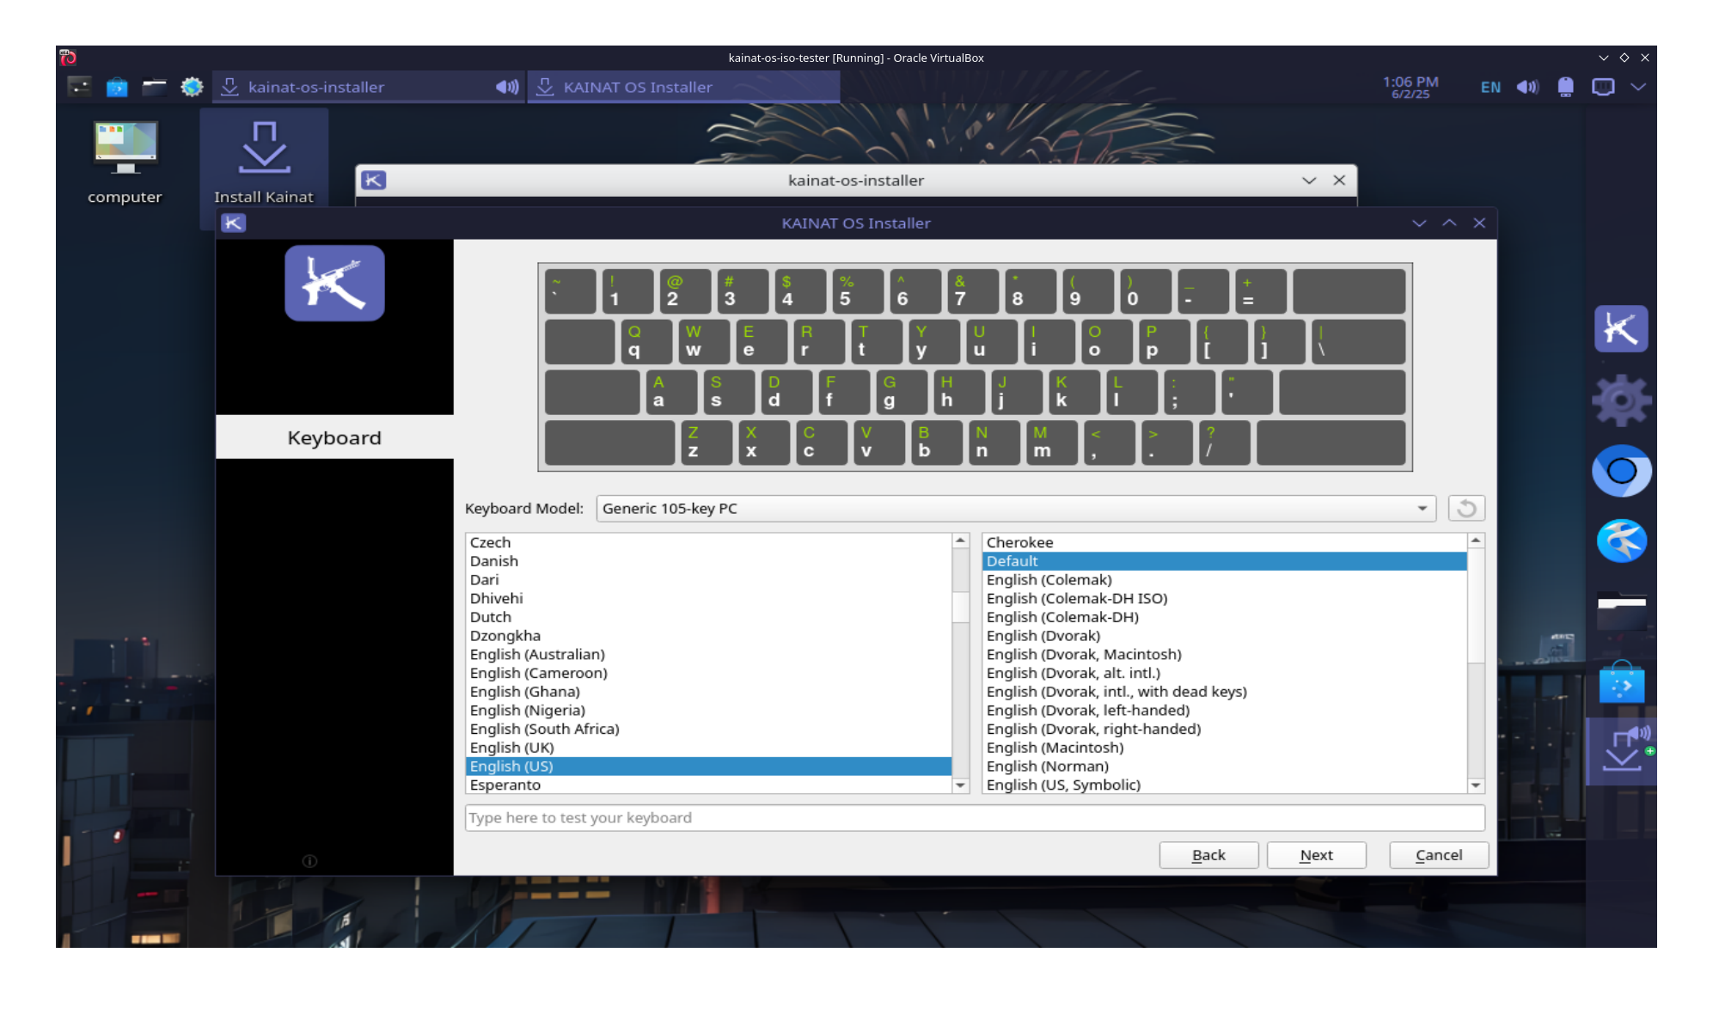Viewport: 1713px width, 1014px height.
Task: Click the variant list scroll-up arrow
Action: point(1476,541)
